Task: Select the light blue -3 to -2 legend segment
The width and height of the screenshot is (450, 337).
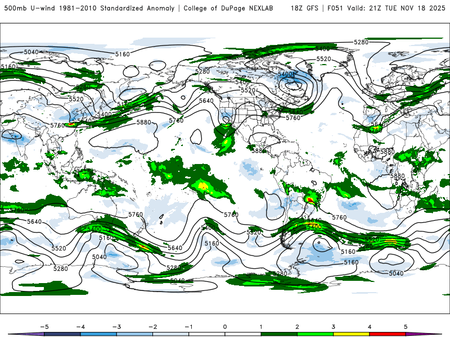Action: pos(134,334)
